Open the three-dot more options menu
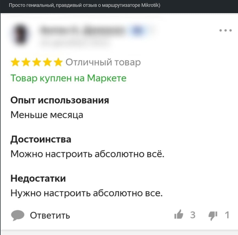The image size is (238, 235). (x=226, y=30)
